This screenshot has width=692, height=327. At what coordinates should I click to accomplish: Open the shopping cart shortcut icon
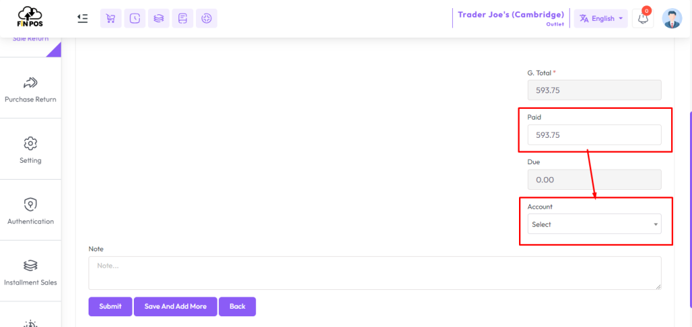coord(111,18)
